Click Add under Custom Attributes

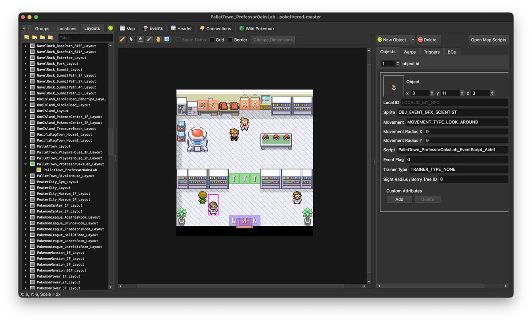pos(399,199)
